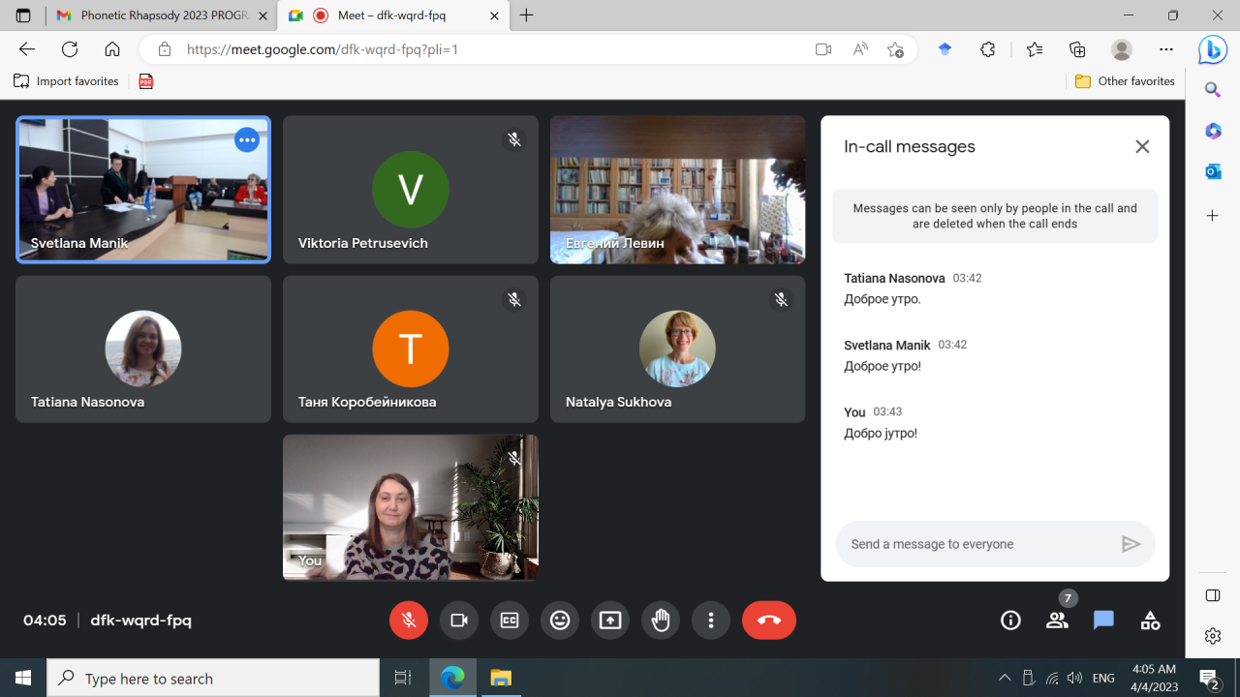Image resolution: width=1240 pixels, height=697 pixels.
Task: Select Natalya Sukhova's video tile
Action: pos(677,349)
